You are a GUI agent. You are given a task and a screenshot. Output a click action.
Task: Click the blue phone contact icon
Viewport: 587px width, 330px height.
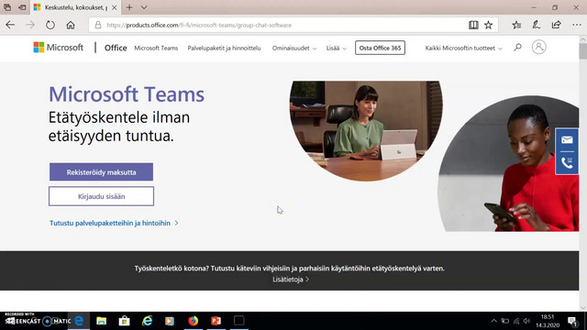tap(567, 163)
